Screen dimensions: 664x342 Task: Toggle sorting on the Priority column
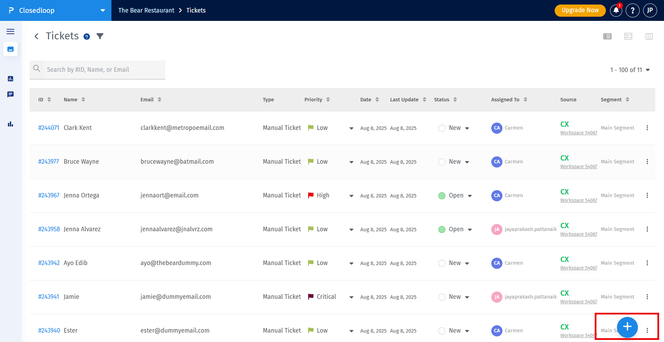coord(328,100)
